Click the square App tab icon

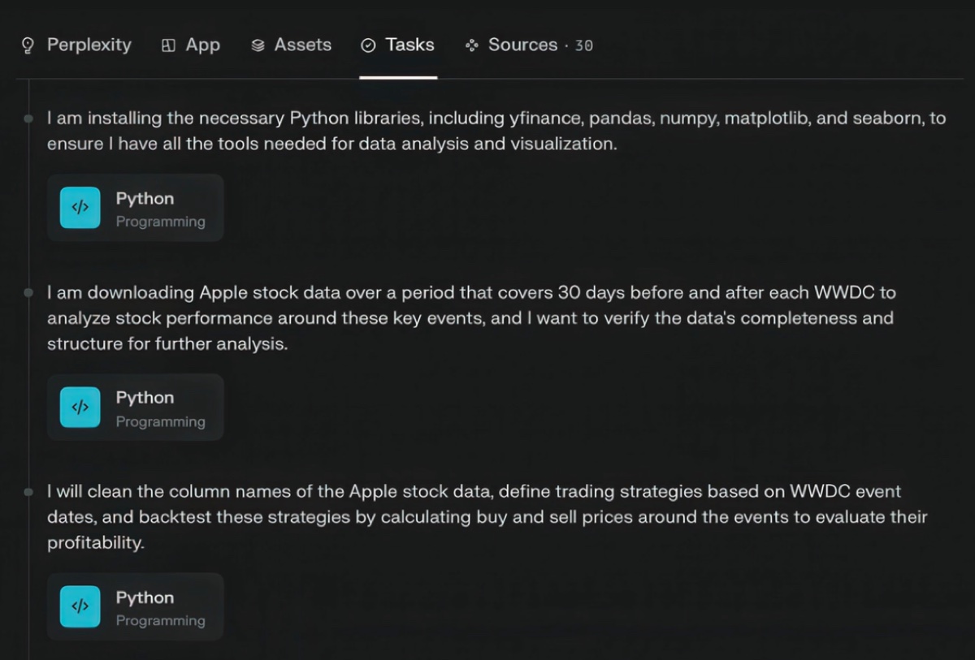pos(168,45)
